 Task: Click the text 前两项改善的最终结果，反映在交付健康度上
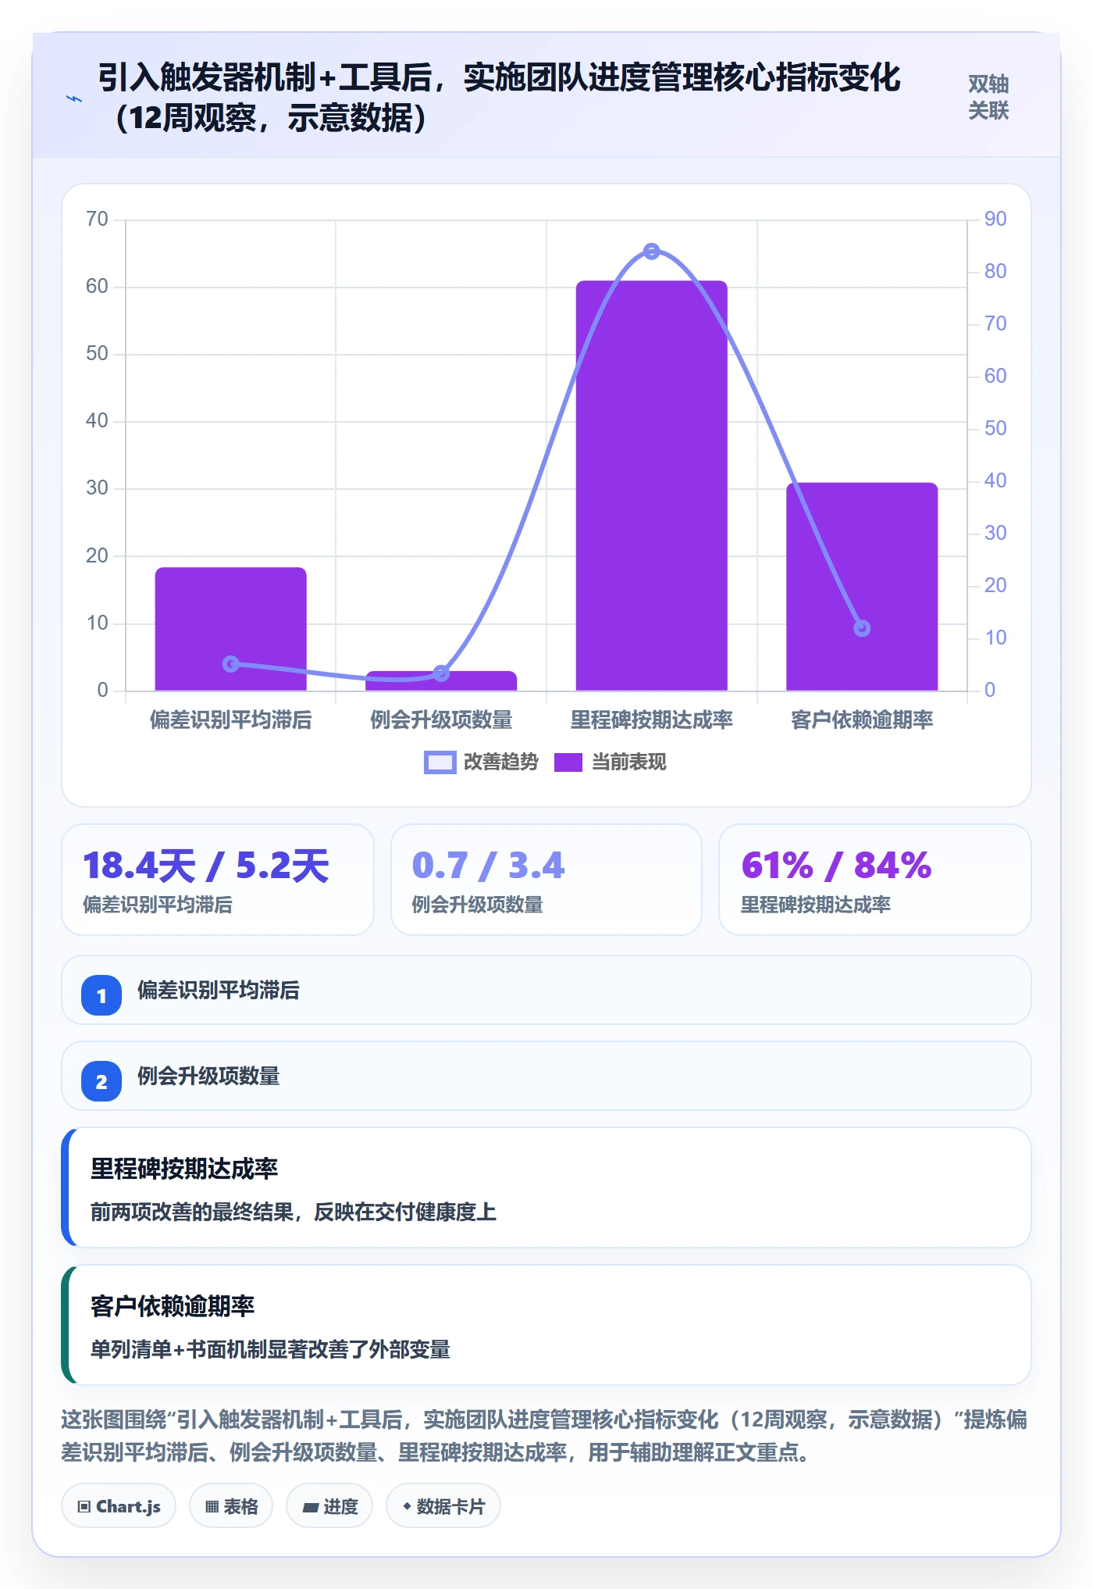[x=294, y=1212]
